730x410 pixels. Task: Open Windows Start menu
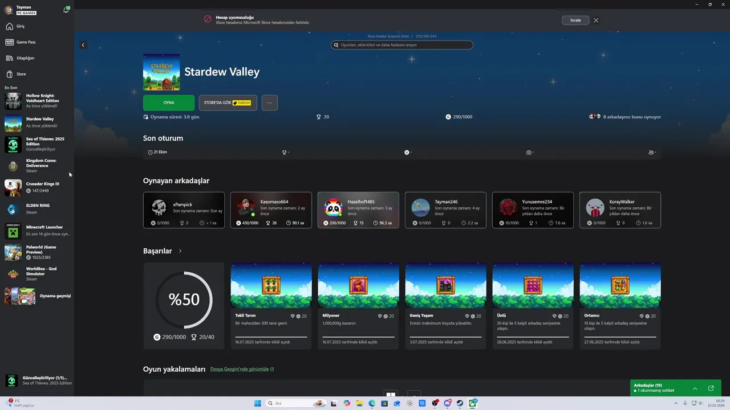[257, 403]
